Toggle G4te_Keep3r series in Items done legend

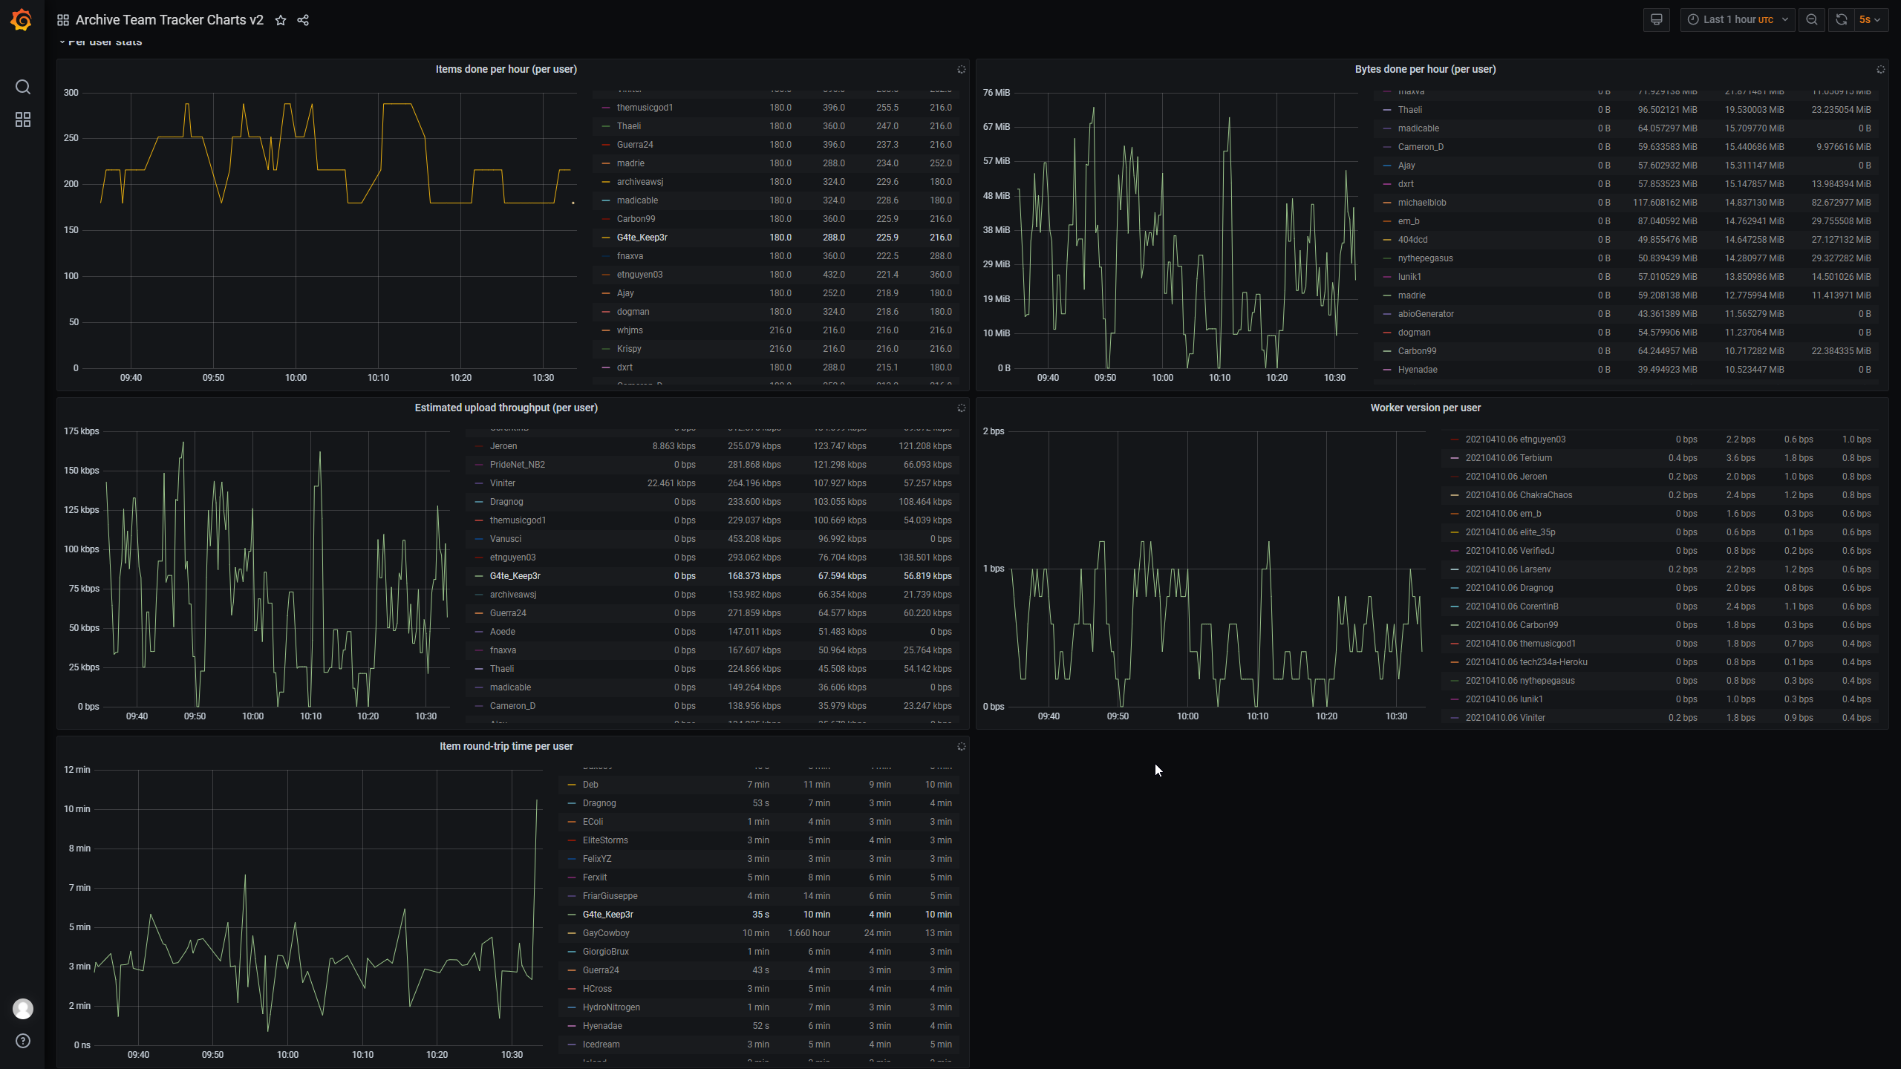(x=642, y=238)
